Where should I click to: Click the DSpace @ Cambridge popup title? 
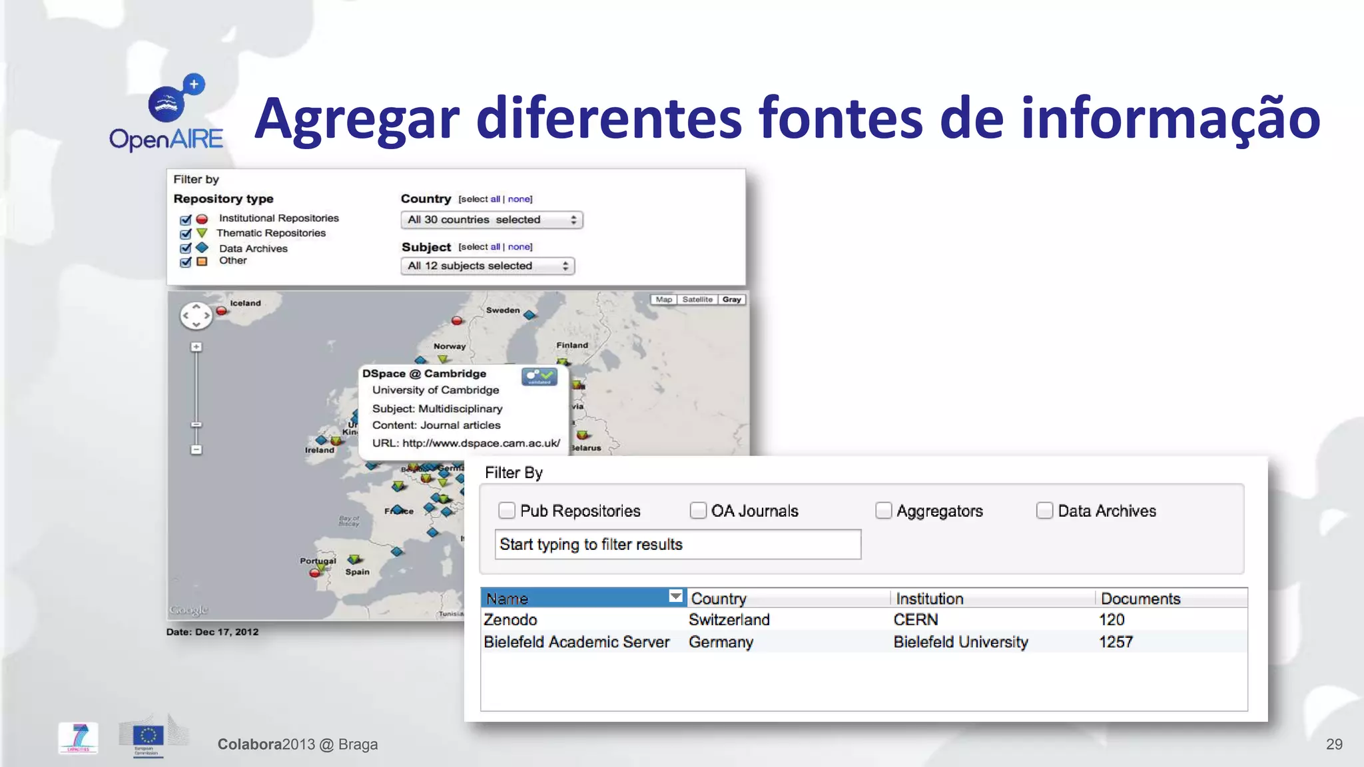point(424,374)
